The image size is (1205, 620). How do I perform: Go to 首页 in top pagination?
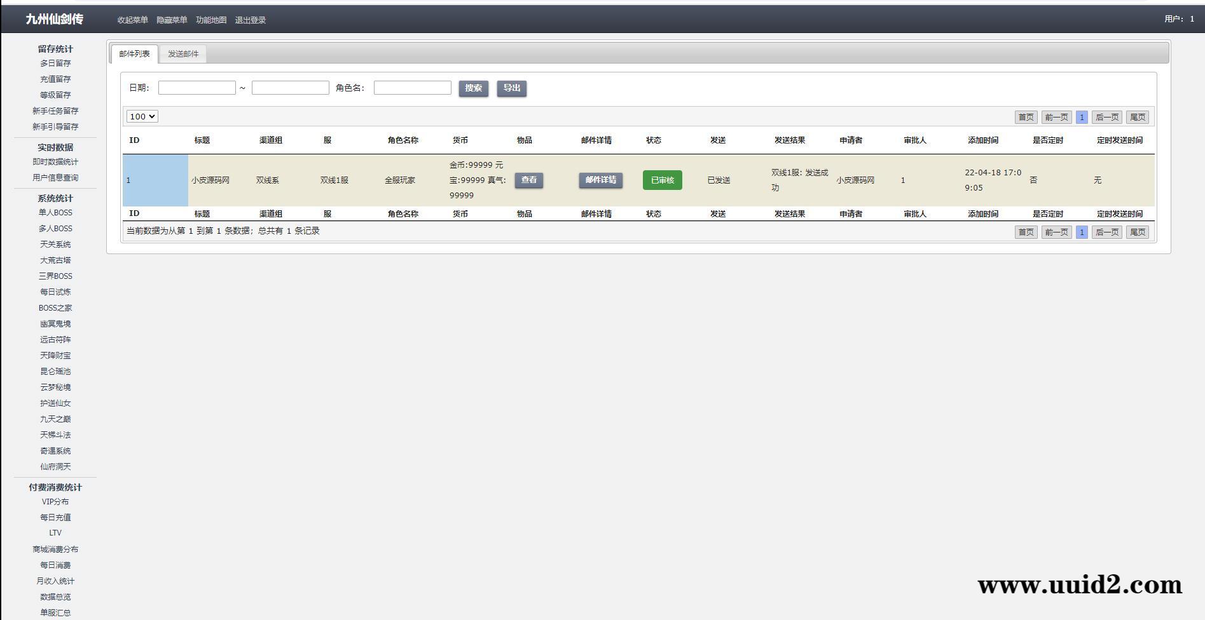tap(1025, 117)
